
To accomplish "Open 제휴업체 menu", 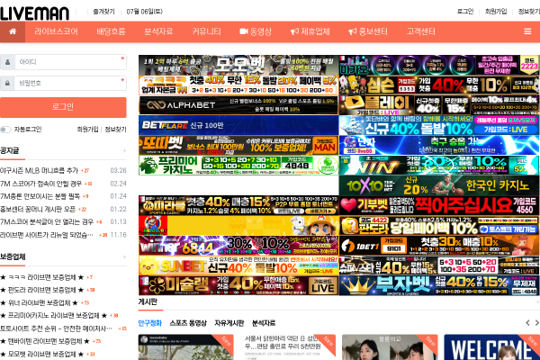I will pos(310,31).
